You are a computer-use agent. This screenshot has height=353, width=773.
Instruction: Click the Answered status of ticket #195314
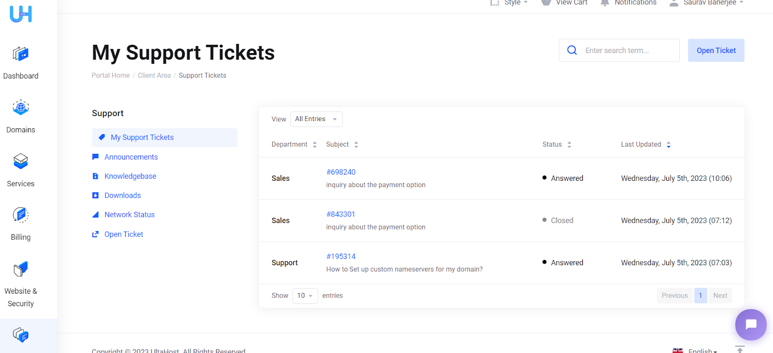(x=563, y=263)
